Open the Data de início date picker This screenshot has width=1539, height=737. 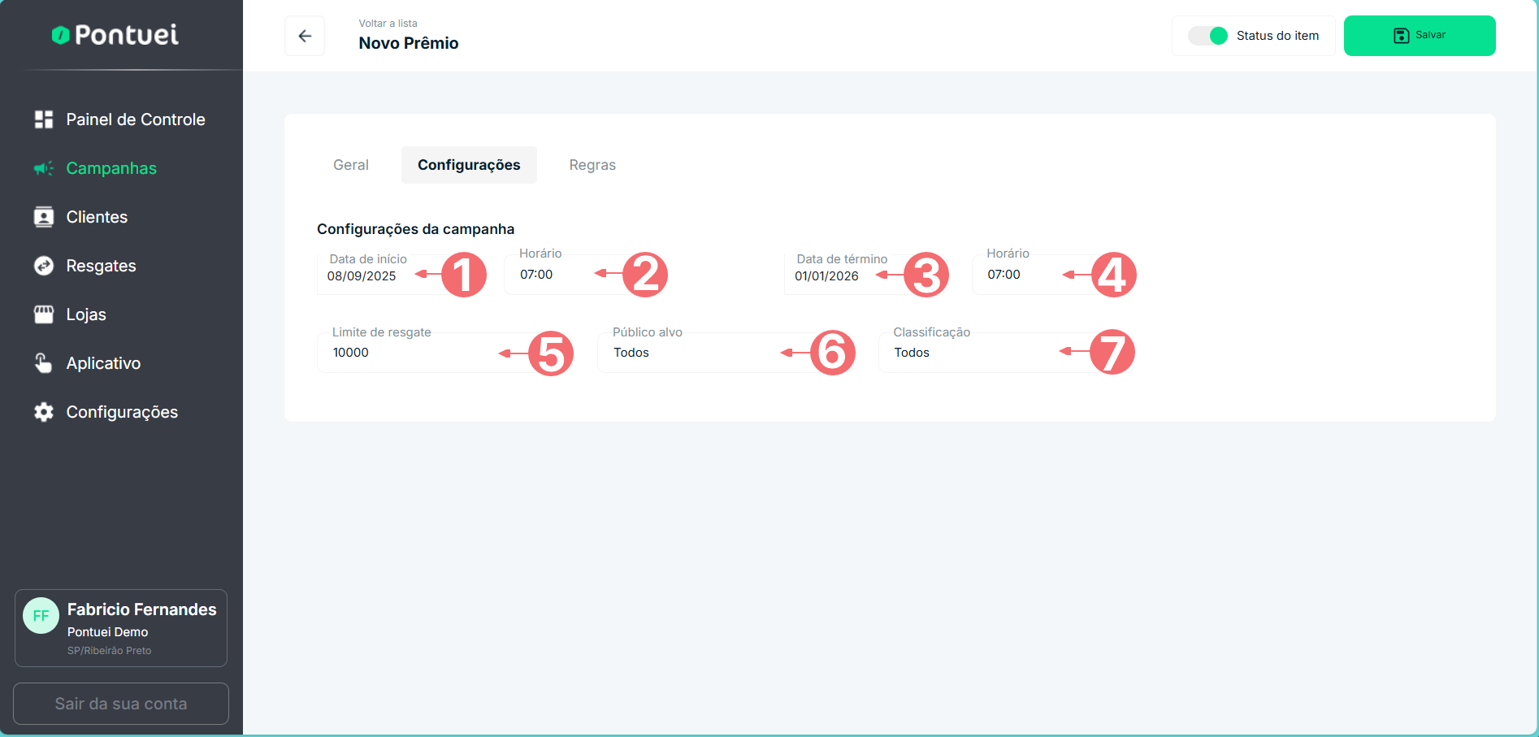(x=366, y=276)
